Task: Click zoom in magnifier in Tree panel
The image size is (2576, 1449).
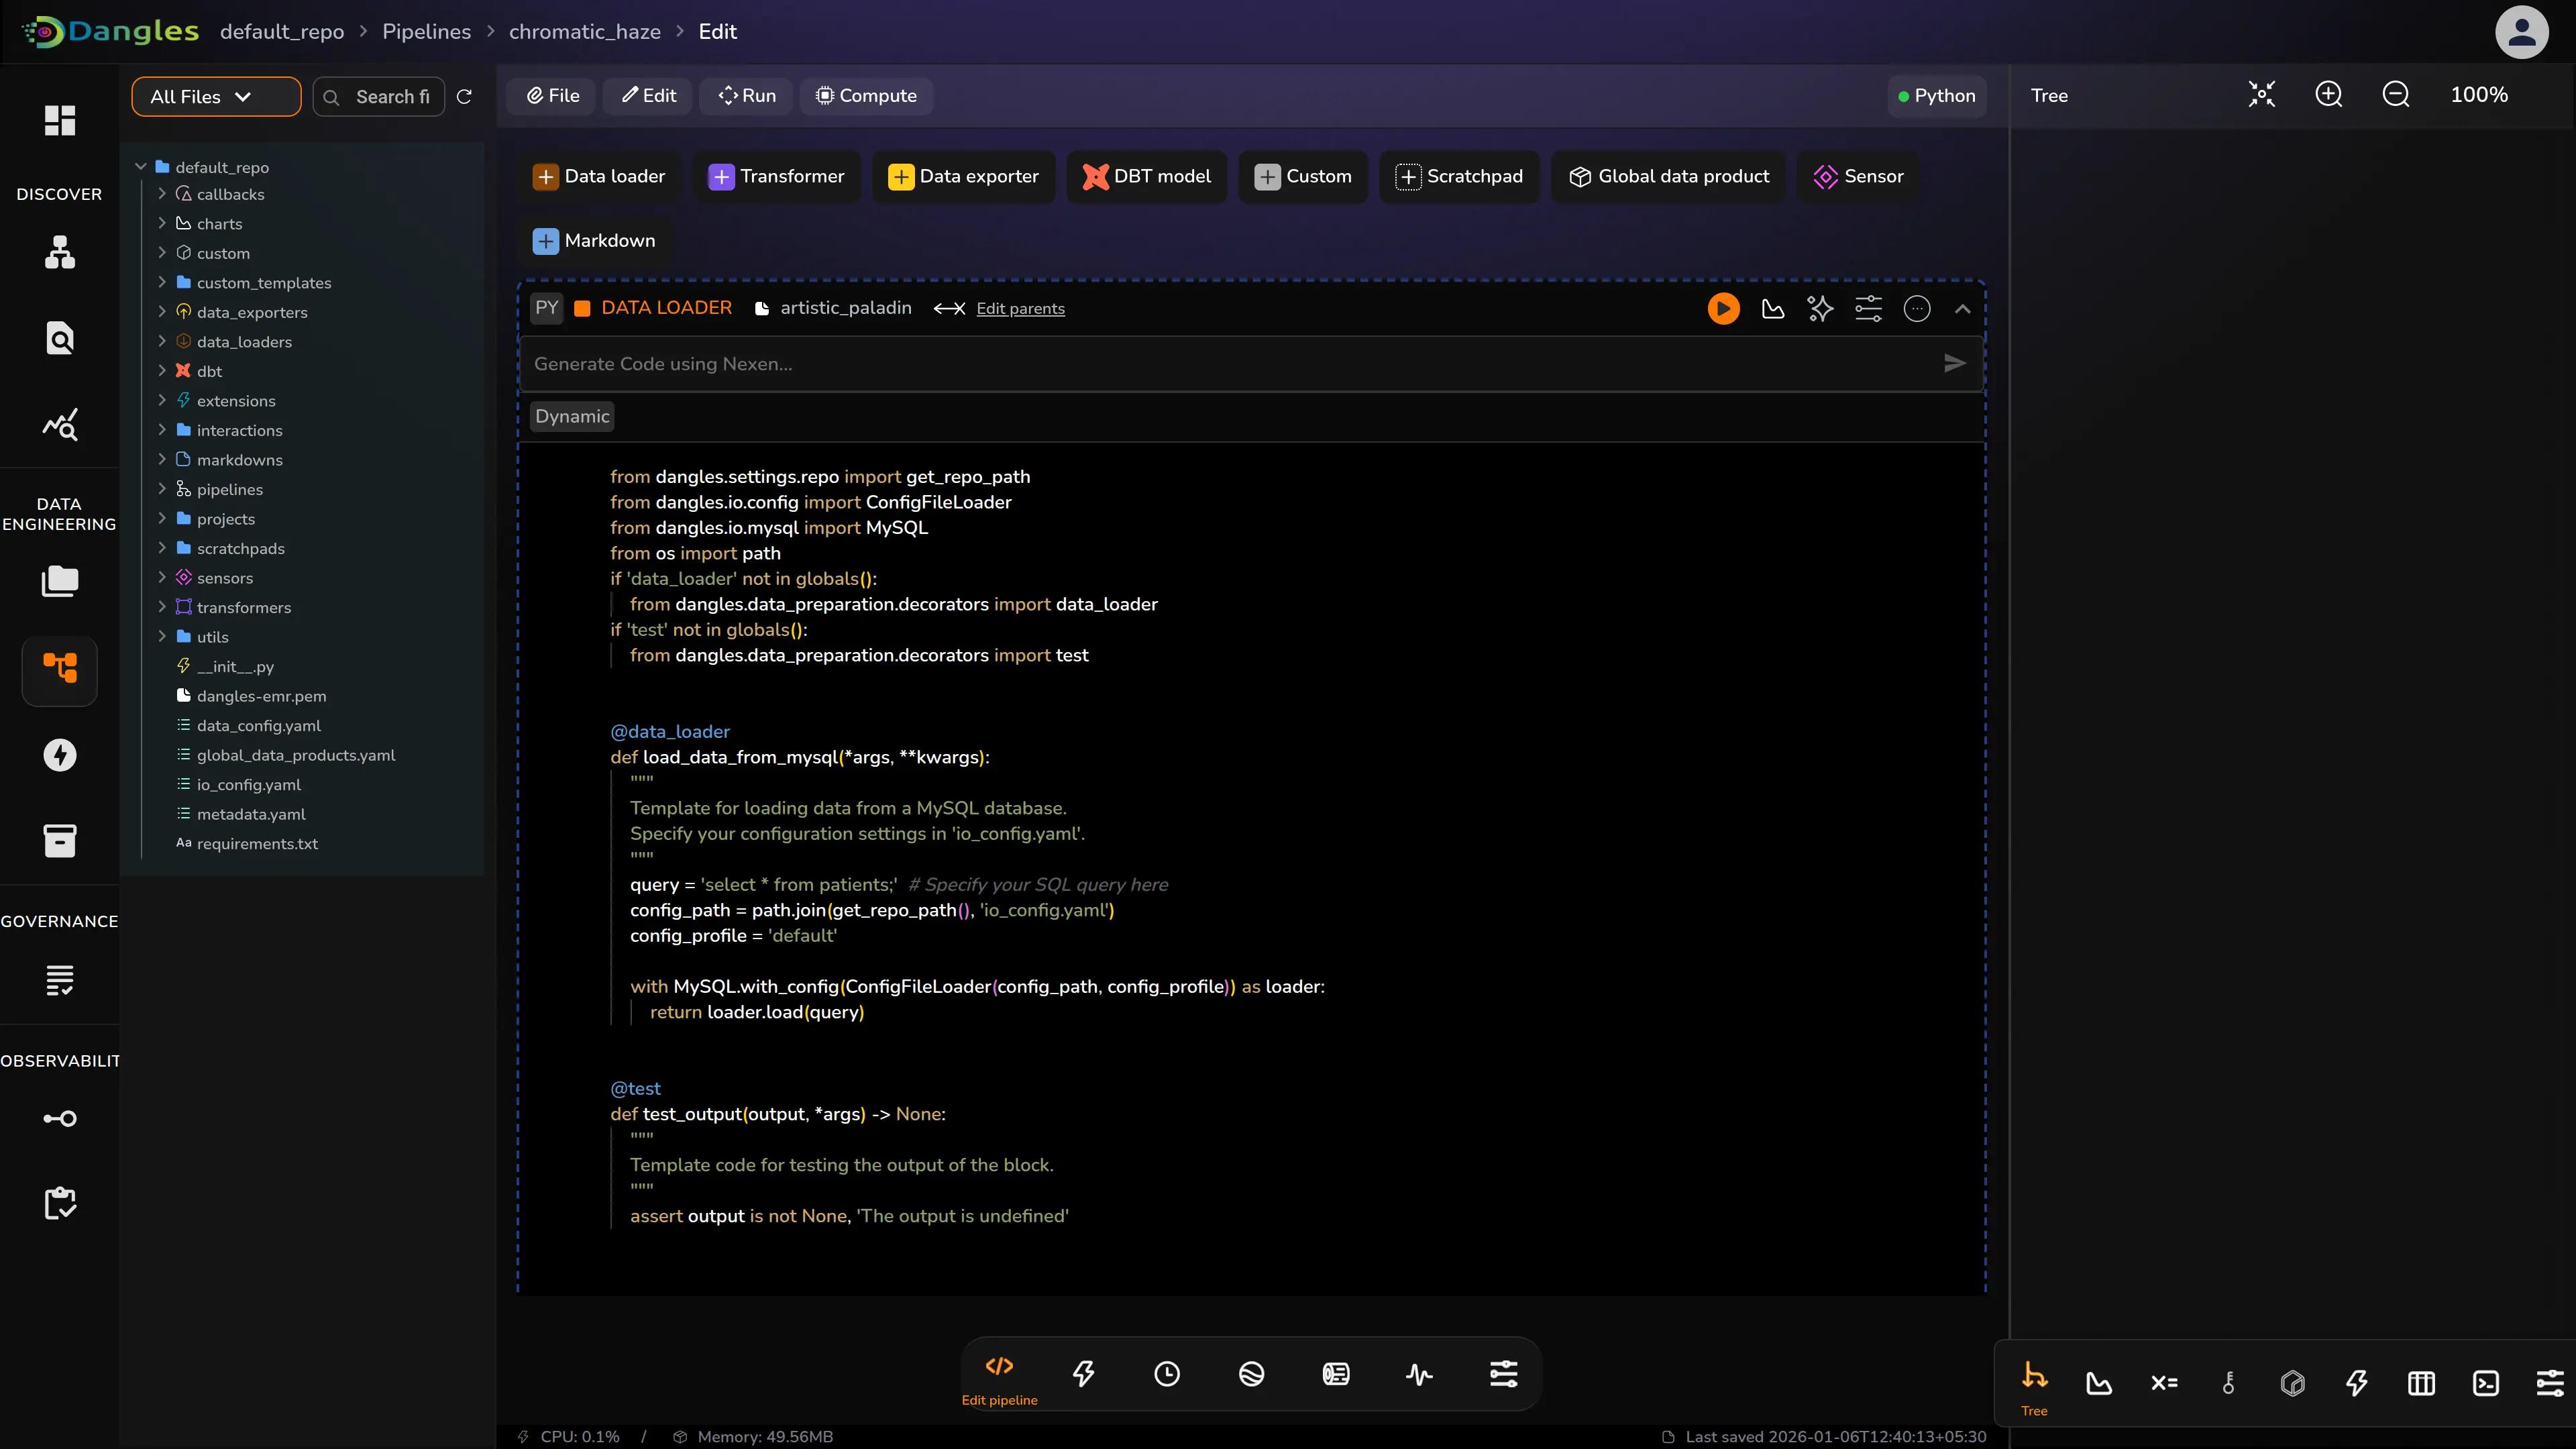Action: pos(2329,95)
